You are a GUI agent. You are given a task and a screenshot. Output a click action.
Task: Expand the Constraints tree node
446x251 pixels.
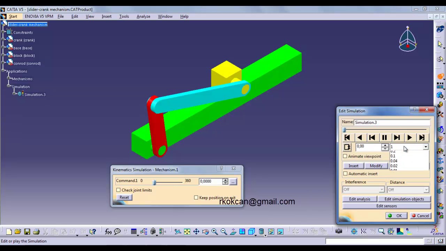pyautogui.click(x=3, y=32)
